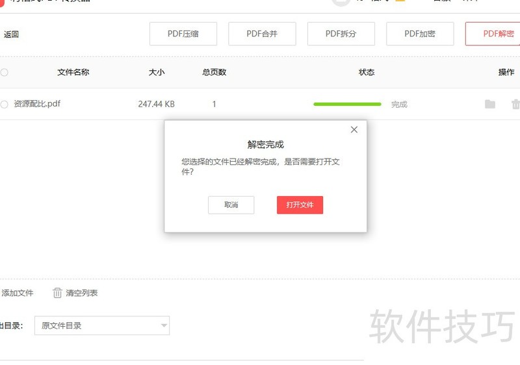The image size is (520, 365).
Task: Open folder icon for 资源配比.pdf row
Action: (490, 104)
